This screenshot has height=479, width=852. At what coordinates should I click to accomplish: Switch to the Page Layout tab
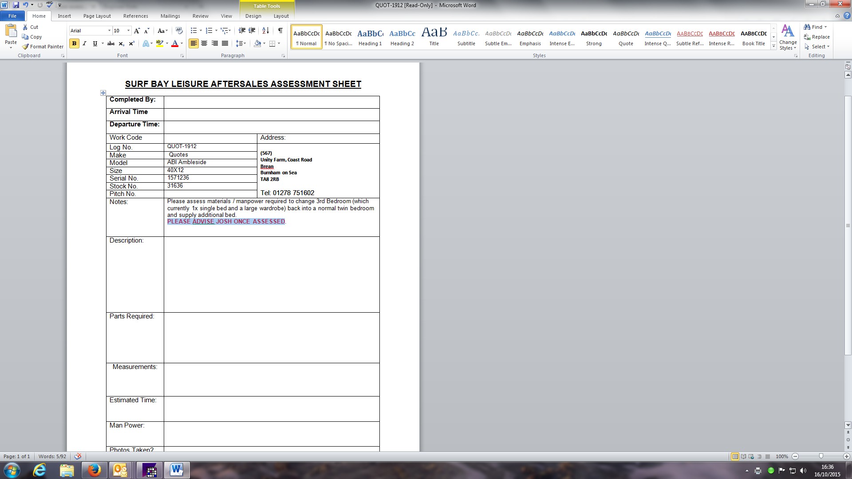tap(97, 16)
